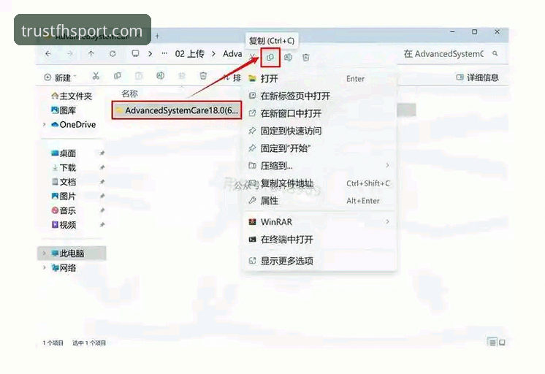Unpin 文档 using its pin icon
Screen dimensions: 545x374
[x=102, y=182]
